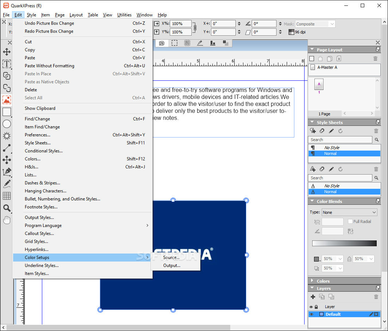Click the blend color swatch icon
This screenshot has height=331, width=388.
[317, 259]
